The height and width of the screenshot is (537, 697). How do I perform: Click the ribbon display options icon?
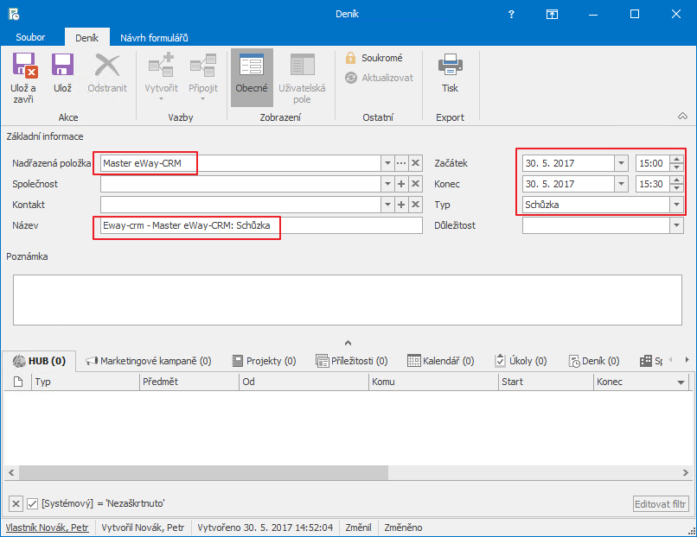coord(552,14)
